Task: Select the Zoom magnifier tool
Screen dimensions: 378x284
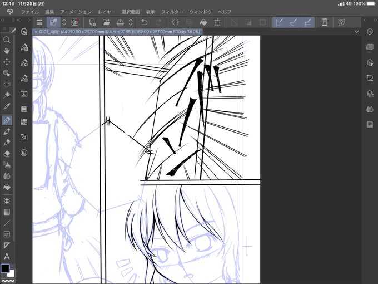Action: pyautogui.click(x=7, y=40)
